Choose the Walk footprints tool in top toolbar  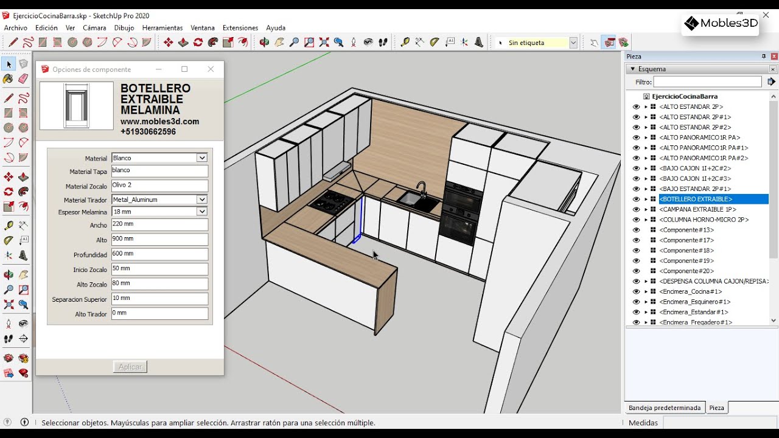pos(383,43)
